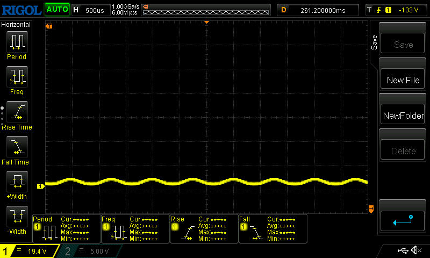Click the waveform memory position bar
Image resolution: width=430 pixels, height=258 pixels.
click(x=206, y=10)
